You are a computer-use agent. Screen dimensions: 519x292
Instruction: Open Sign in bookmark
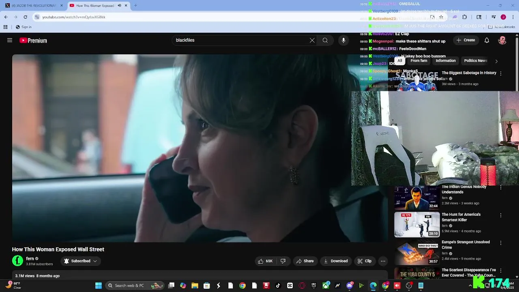(x=24, y=27)
